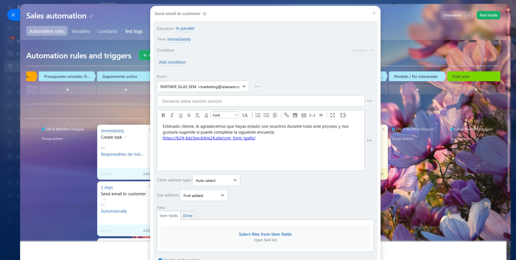Open the Client address type dropdown
The height and width of the screenshot is (260, 516).
(216, 180)
